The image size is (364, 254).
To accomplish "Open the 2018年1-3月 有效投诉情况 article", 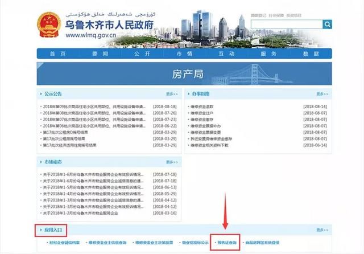I will point(93,207).
